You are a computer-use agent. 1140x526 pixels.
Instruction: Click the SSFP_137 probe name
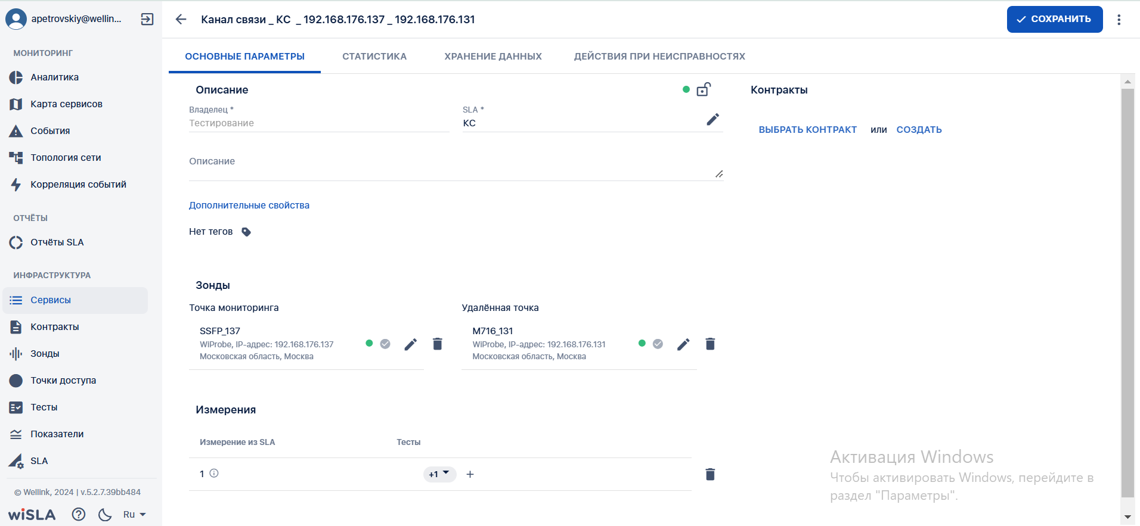pos(220,331)
